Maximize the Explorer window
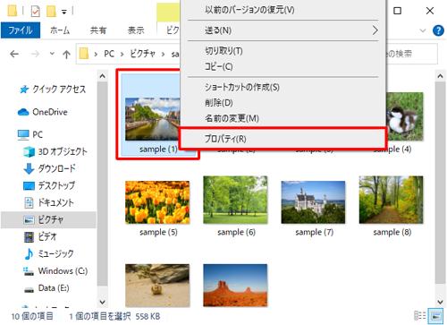 tap(397, 11)
